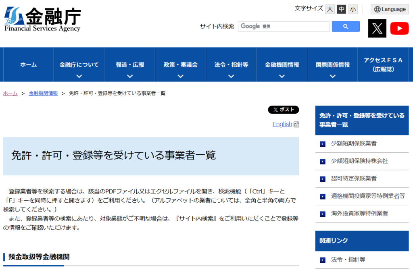This screenshot has width=413, height=270.
Task: Click arrow icon beside 少額短期保険業者
Action: (x=323, y=144)
